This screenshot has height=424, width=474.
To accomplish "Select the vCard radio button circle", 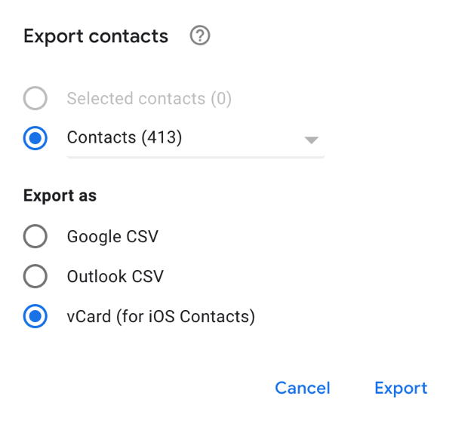I will tap(35, 317).
